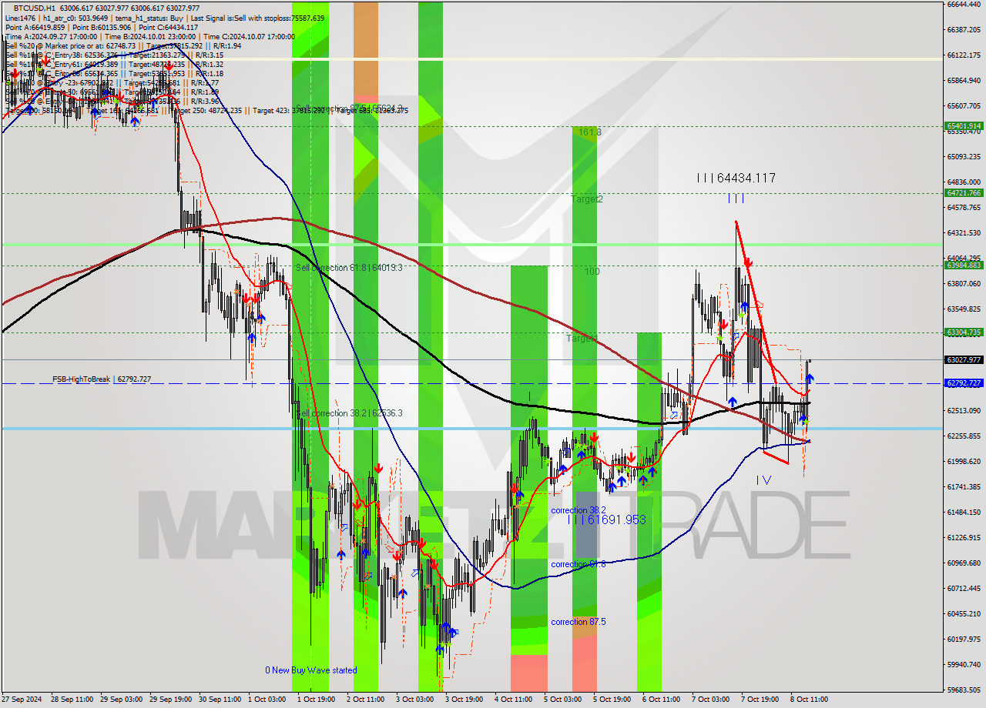The image size is (986, 708).
Task: Click the 0 New Buy Wave started text
Action: tap(311, 670)
